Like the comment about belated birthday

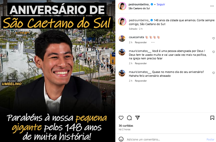coord(213,73)
